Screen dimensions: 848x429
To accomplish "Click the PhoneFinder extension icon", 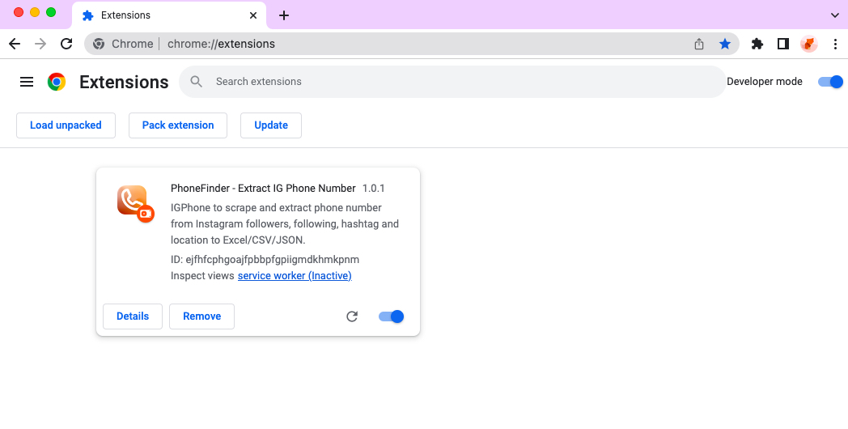I will click(x=136, y=203).
